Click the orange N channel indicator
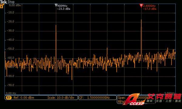The width and height of the screenshot is (182, 109). coord(2,6)
